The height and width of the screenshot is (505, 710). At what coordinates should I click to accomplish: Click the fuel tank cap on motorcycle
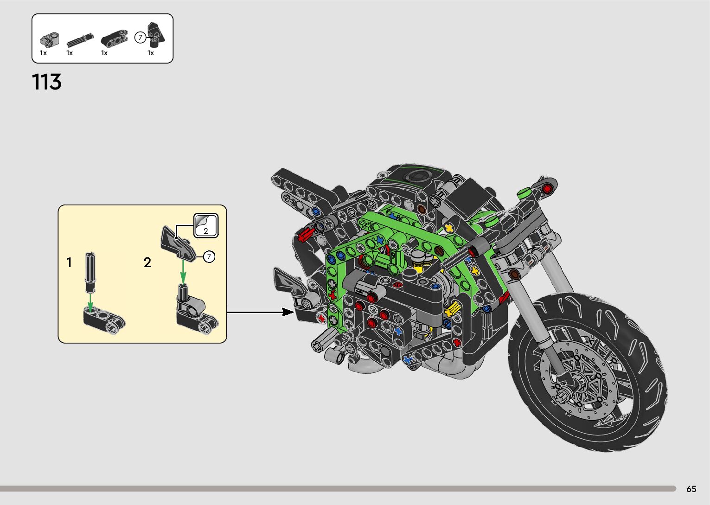[x=416, y=176]
